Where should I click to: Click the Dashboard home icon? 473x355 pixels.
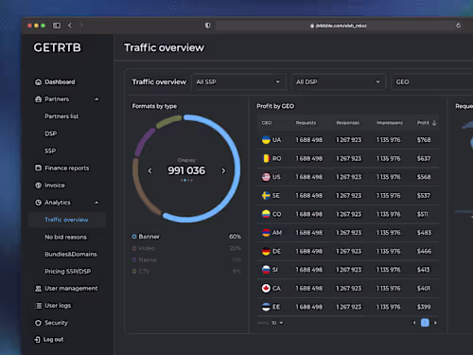(x=38, y=82)
